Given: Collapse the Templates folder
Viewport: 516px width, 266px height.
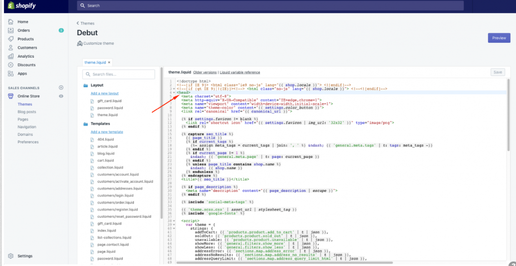Looking at the screenshot, I should 86,124.
